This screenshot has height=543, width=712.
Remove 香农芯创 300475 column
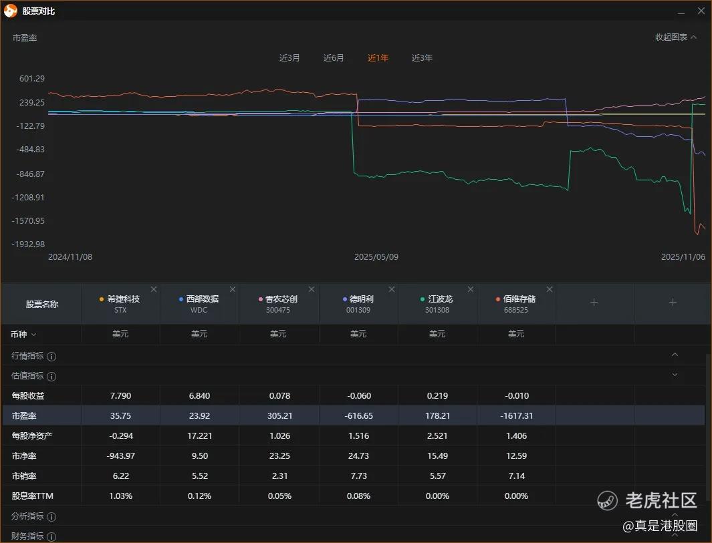point(312,289)
